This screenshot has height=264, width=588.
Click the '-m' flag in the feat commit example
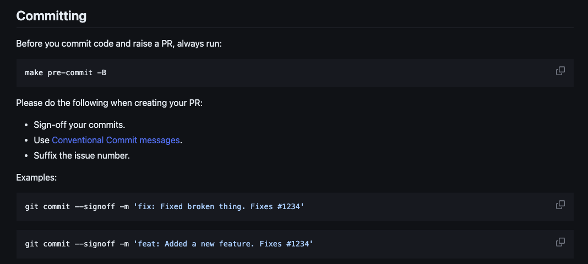(x=124, y=244)
